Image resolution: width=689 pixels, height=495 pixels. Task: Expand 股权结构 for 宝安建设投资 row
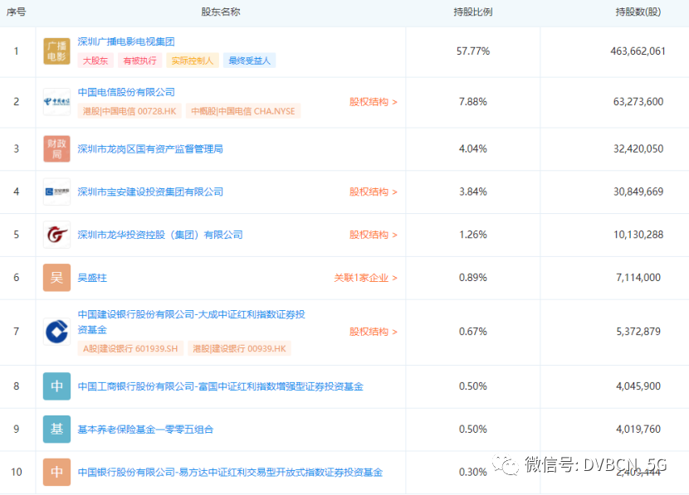pyautogui.click(x=373, y=192)
